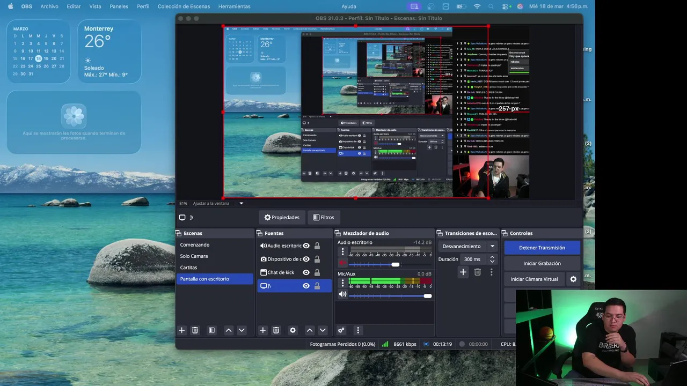Move source up in Fuentes list
The height and width of the screenshot is (386, 687).
[x=310, y=330]
